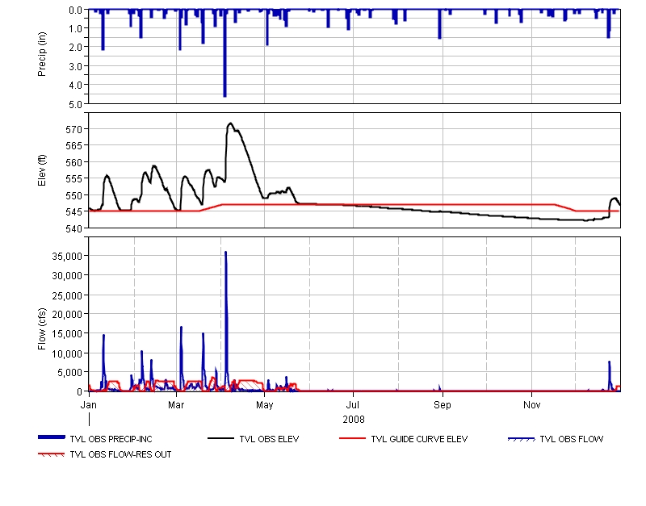646x506 pixels.
Task: Click the 5.0 tick on precipitation axis
Action: pyautogui.click(x=77, y=104)
